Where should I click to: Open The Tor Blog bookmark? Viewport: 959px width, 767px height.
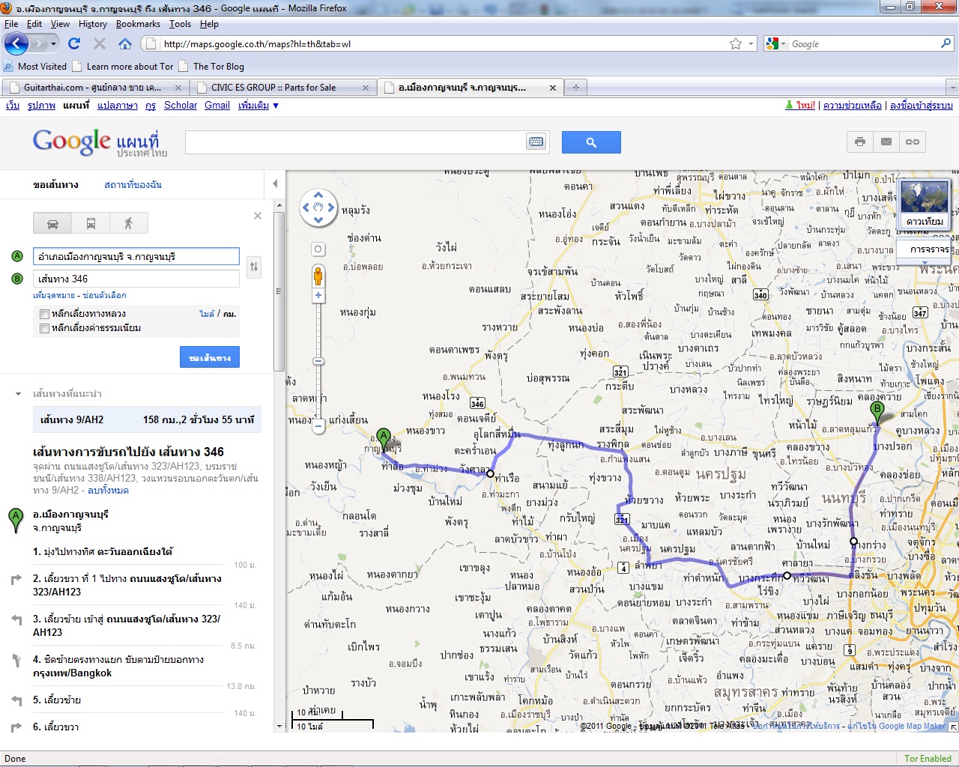coord(211,66)
